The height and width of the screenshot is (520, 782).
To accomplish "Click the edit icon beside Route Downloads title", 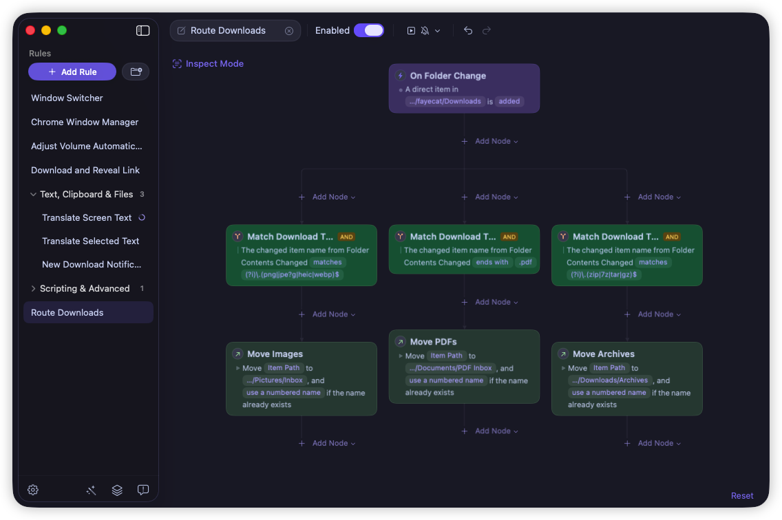I will (x=182, y=30).
